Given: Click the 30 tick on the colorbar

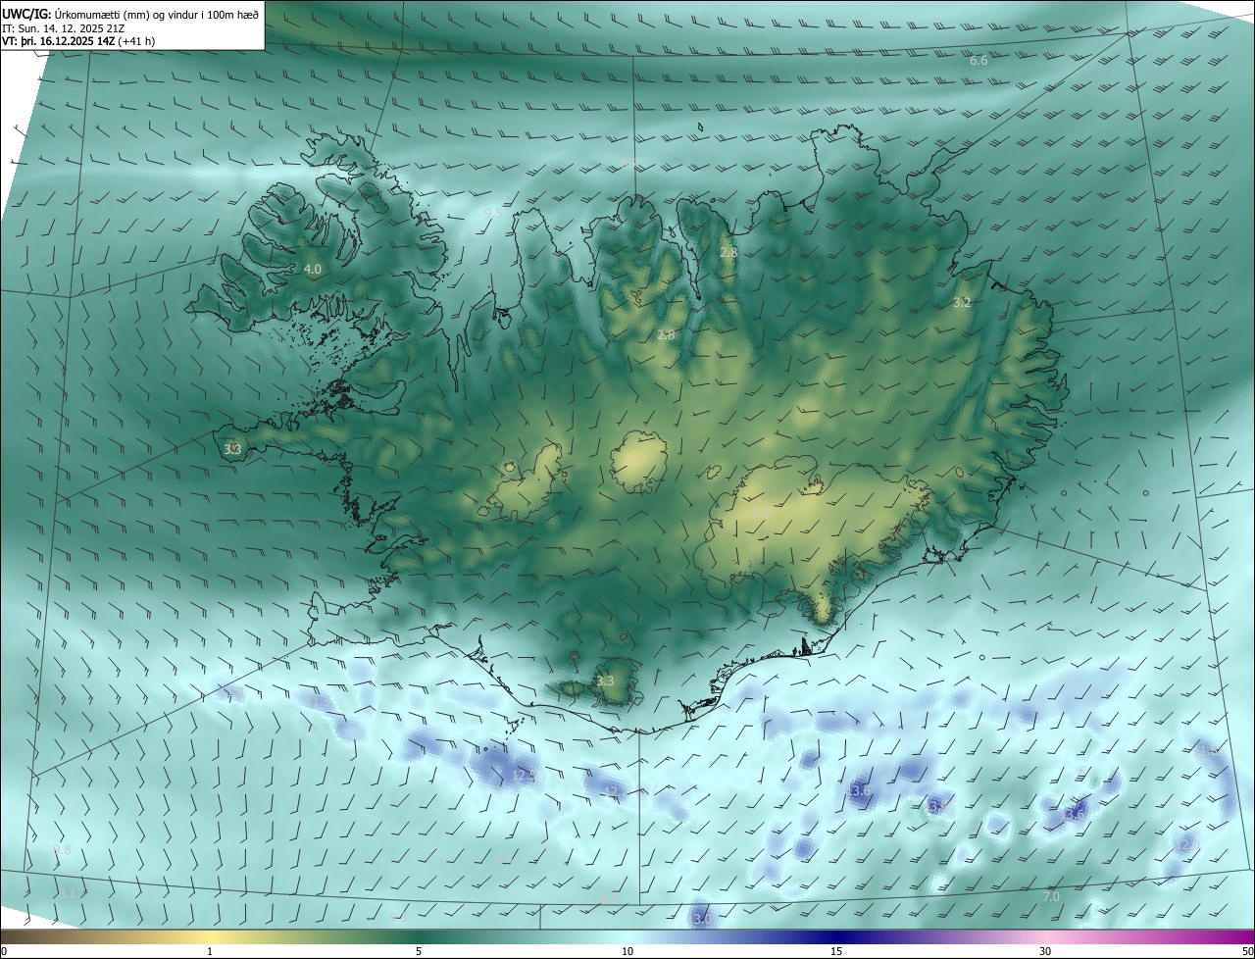Looking at the screenshot, I should [1045, 951].
